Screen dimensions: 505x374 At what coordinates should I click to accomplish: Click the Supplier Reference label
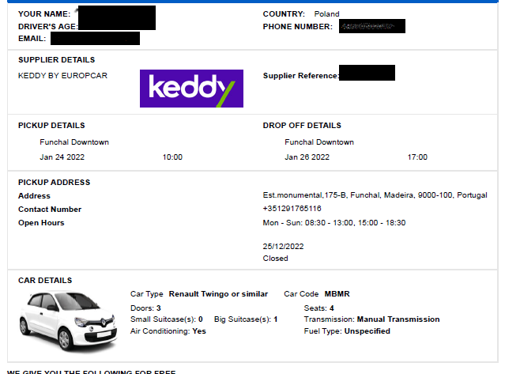301,76
